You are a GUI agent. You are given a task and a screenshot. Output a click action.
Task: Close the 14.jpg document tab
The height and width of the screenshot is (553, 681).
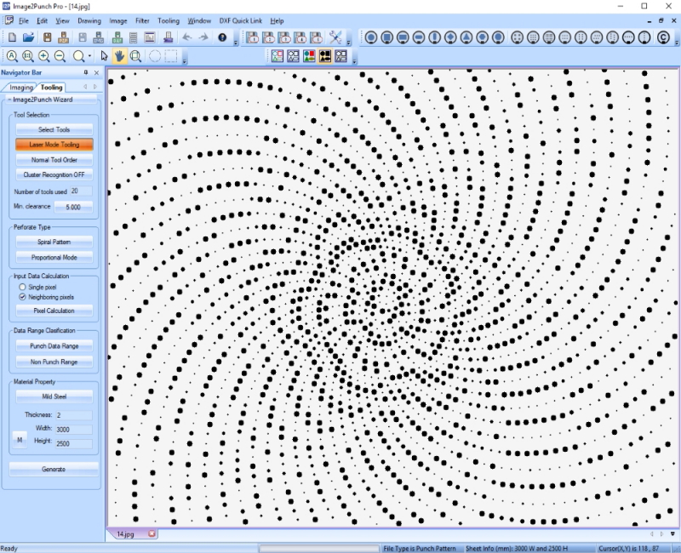pos(152,534)
